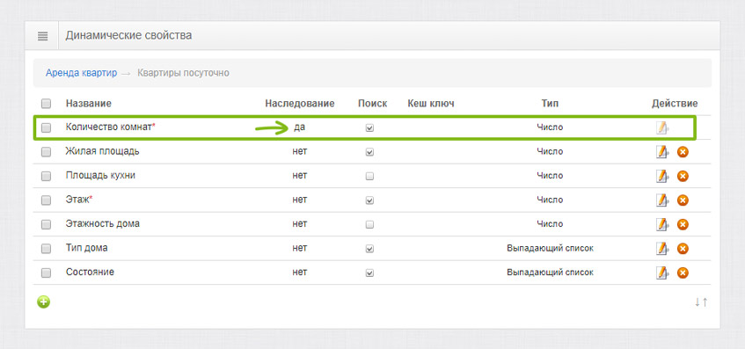Click the Выпадающий список type for Тип дома
The height and width of the screenshot is (349, 745).
point(551,248)
